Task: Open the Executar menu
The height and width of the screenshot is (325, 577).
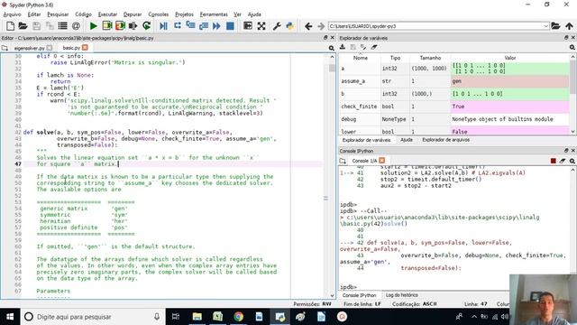Action: pos(107,14)
